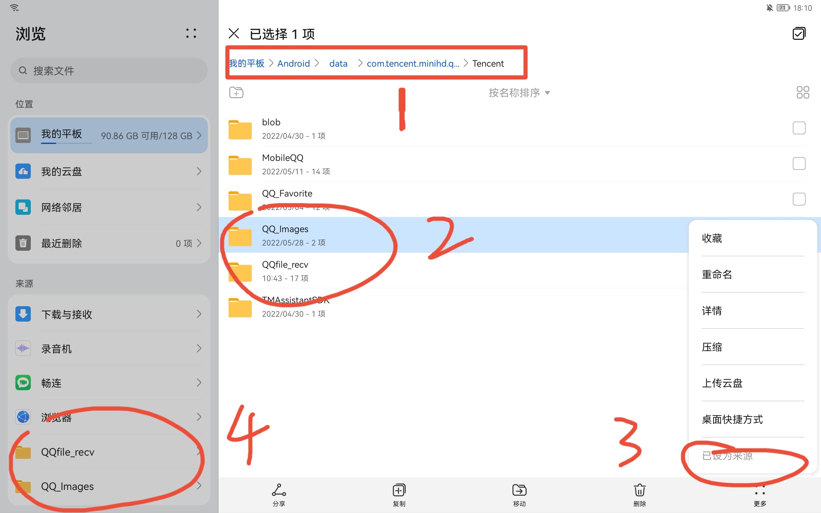The image size is (821, 513).
Task: Expand 下载与接收 row chevron
Action: [199, 314]
